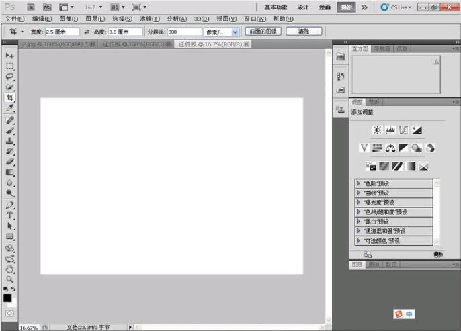Select the Horizontal Type tool
The height and width of the screenshot is (331, 461).
[10, 216]
